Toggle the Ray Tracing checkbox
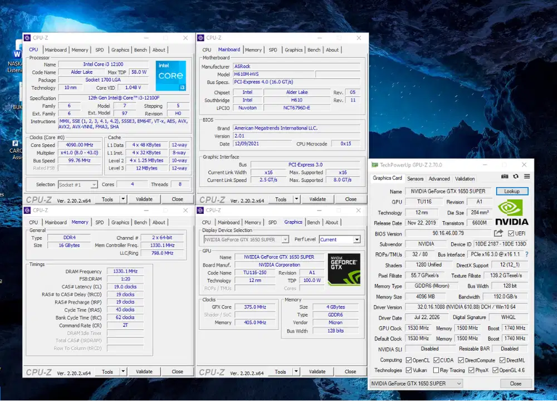 [x=436, y=370]
